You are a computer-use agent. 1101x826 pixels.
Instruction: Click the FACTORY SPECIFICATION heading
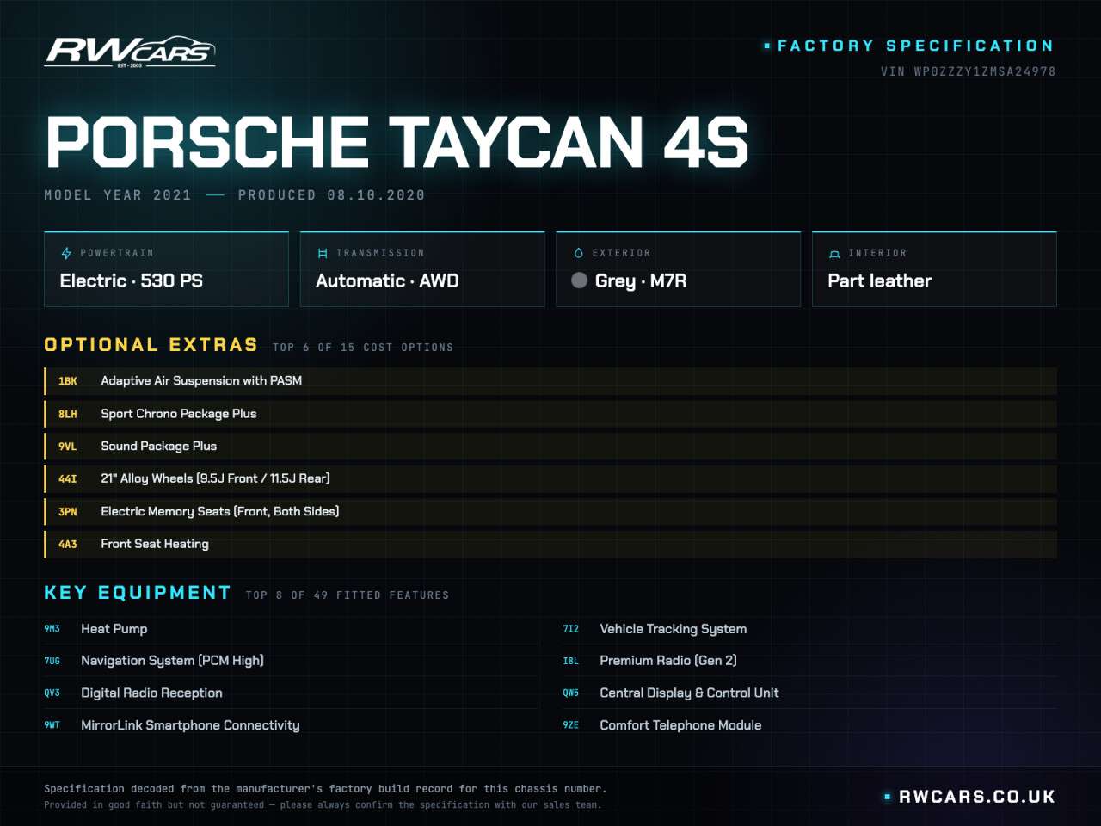click(915, 46)
